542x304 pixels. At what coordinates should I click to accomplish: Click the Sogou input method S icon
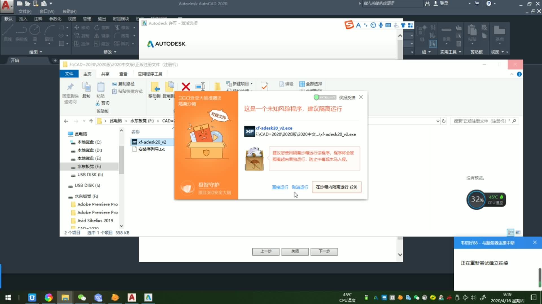[349, 25]
